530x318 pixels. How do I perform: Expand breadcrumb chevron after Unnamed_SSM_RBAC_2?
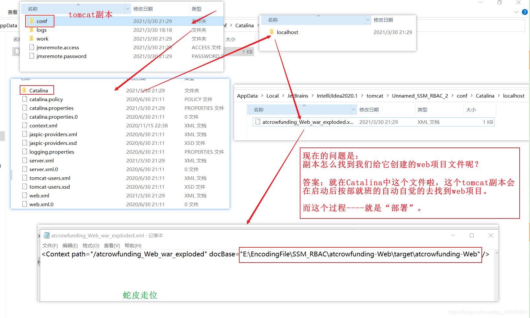(x=452, y=96)
